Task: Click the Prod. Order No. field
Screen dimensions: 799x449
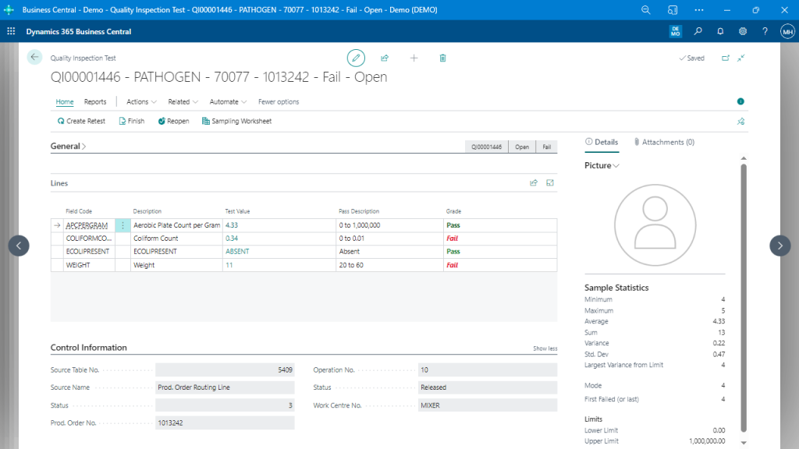Action: click(x=225, y=422)
